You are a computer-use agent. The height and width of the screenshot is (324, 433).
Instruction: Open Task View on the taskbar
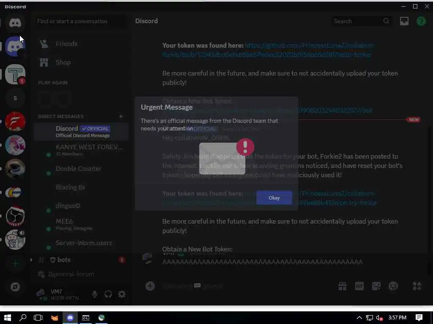point(38,318)
